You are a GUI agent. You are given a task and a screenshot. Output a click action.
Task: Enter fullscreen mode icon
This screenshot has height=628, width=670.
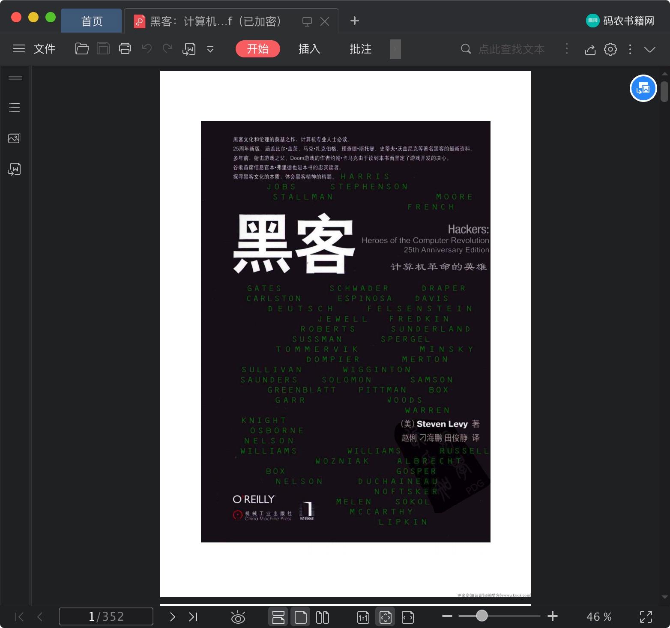coord(646,617)
